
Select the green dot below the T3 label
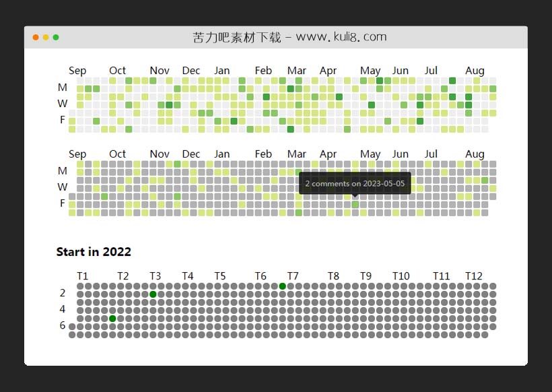pyautogui.click(x=153, y=294)
